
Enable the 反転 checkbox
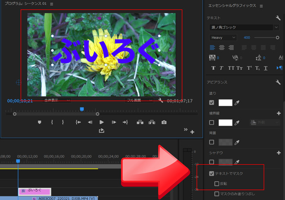[217, 184]
